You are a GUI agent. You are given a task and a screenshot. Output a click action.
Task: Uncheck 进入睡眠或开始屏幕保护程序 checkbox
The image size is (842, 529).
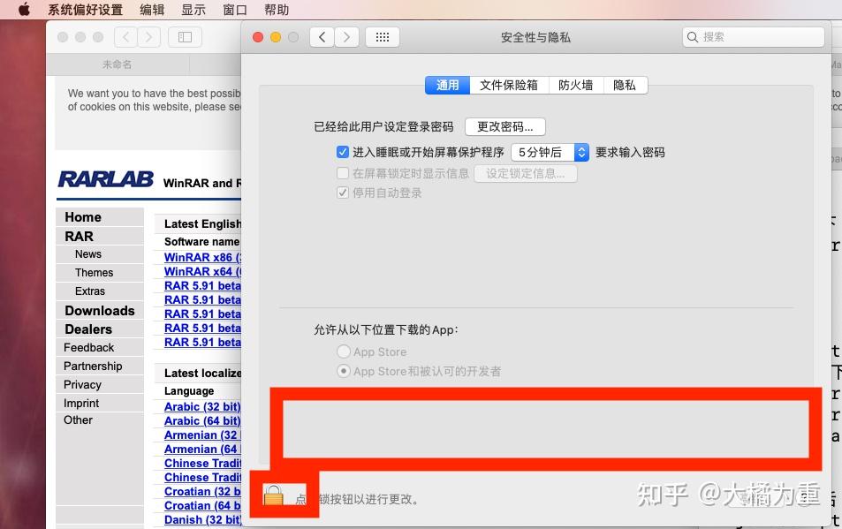click(x=343, y=152)
